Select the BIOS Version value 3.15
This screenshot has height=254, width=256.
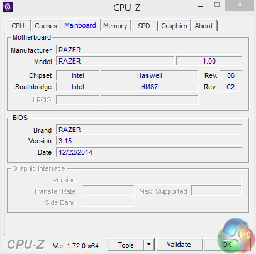[149, 141]
